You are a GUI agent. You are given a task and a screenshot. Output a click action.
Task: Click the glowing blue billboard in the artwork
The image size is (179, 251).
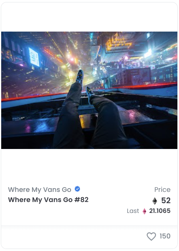pos(34,57)
